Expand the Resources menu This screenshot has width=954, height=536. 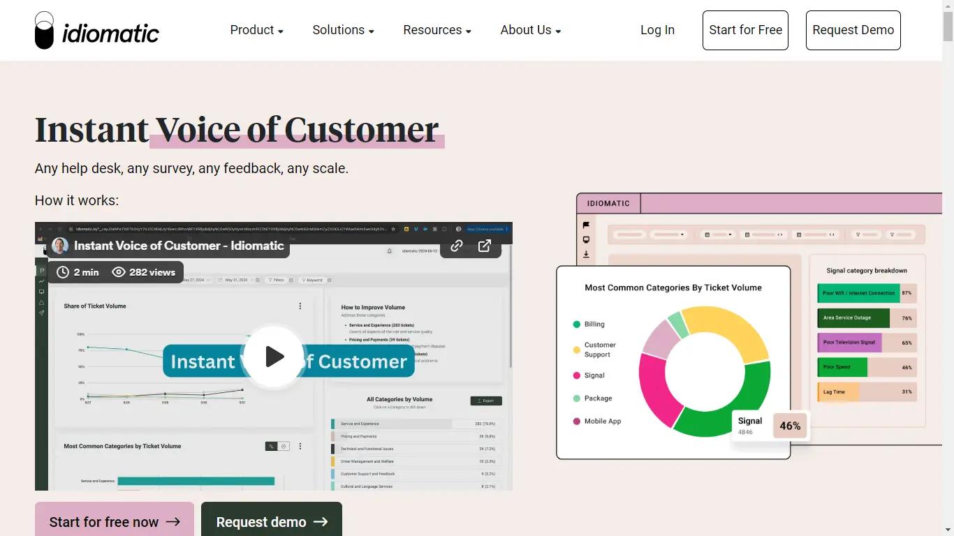coord(437,30)
